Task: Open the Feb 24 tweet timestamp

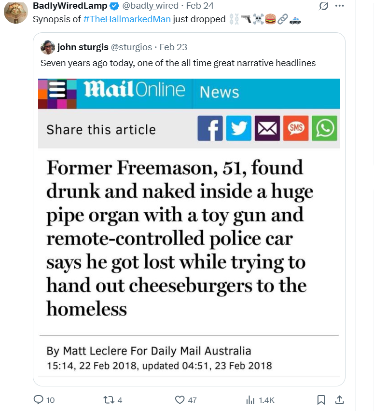Action: pos(200,5)
